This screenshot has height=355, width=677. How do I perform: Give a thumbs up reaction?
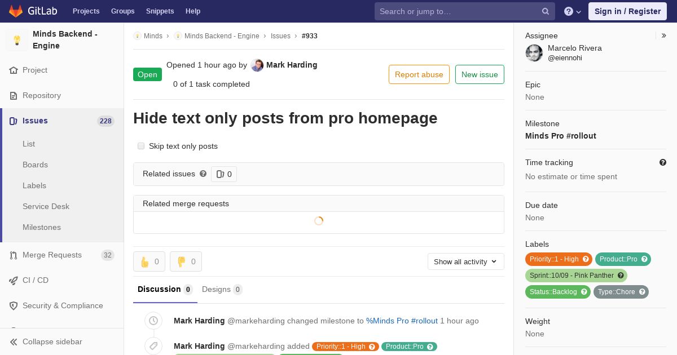click(x=149, y=261)
